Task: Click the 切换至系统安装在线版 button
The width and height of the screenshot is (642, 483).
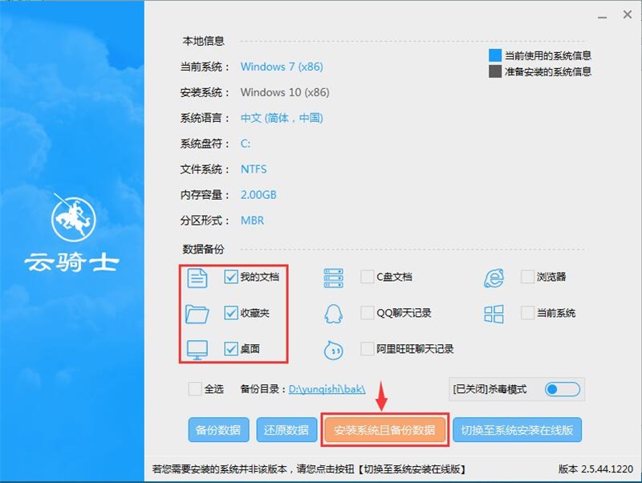Action: click(517, 430)
